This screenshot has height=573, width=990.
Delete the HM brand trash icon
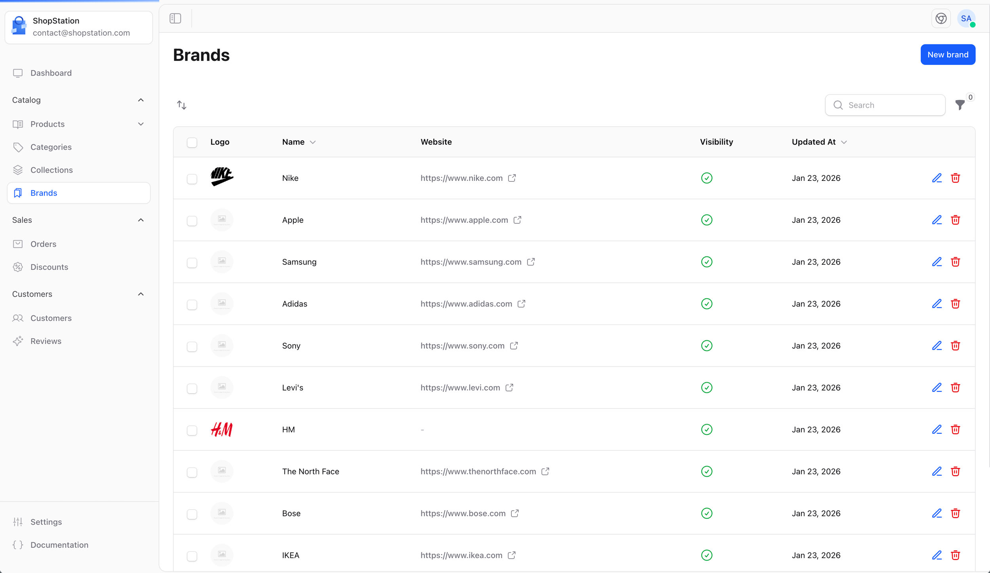click(x=955, y=430)
